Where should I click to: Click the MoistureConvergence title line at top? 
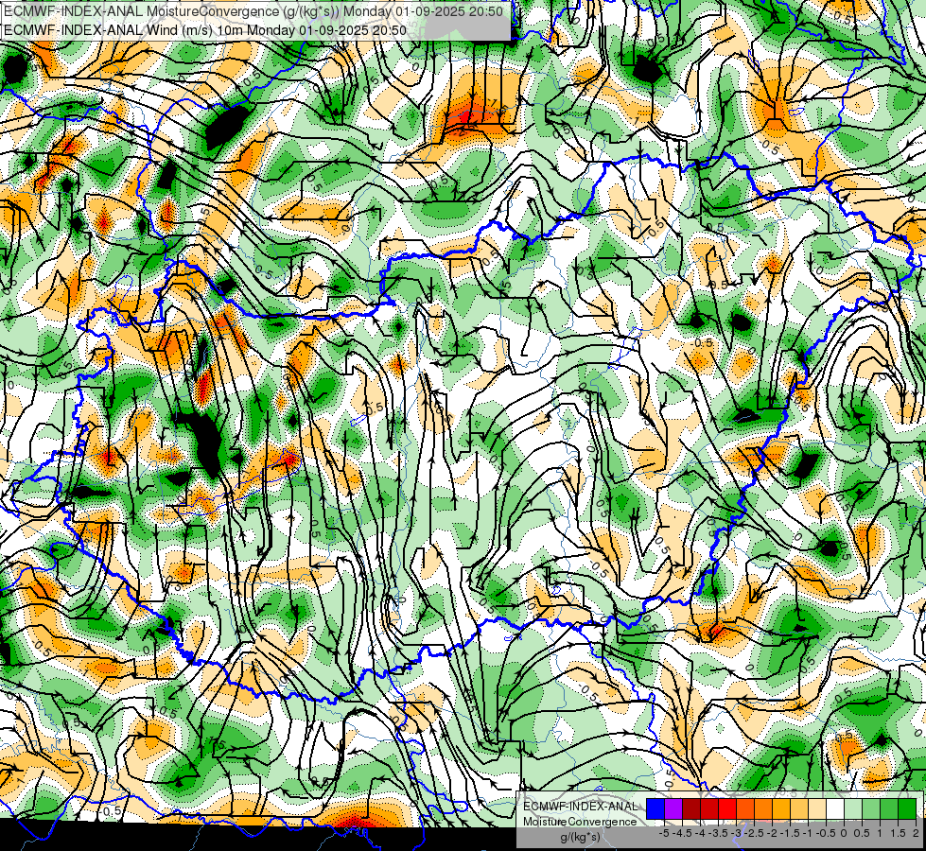click(253, 11)
